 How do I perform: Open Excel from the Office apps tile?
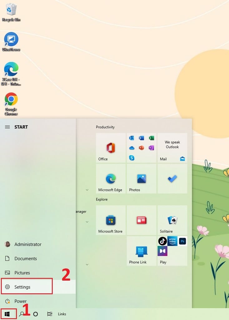click(151, 138)
